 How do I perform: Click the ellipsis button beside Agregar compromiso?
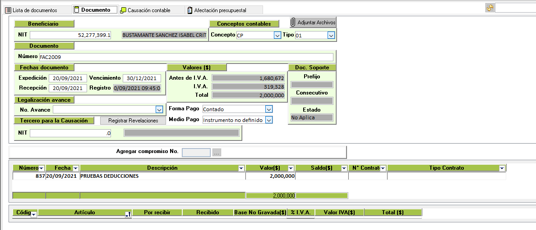pyautogui.click(x=217, y=153)
